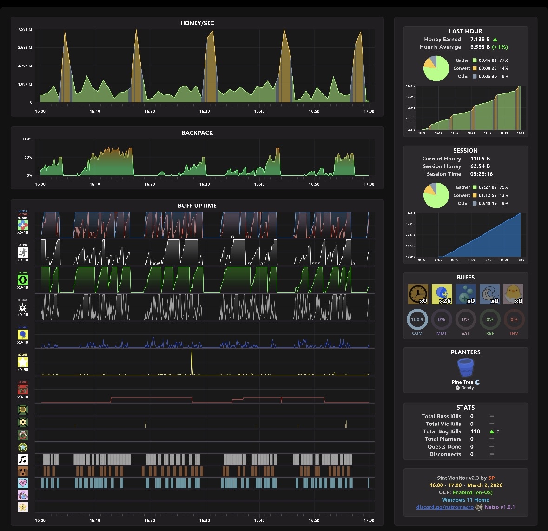
Task: Click the SAT 0% progress ring
Action: [x=466, y=319]
